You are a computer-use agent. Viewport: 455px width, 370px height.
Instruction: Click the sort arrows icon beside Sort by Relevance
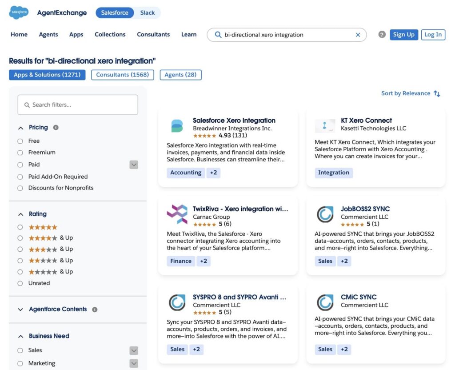click(437, 93)
